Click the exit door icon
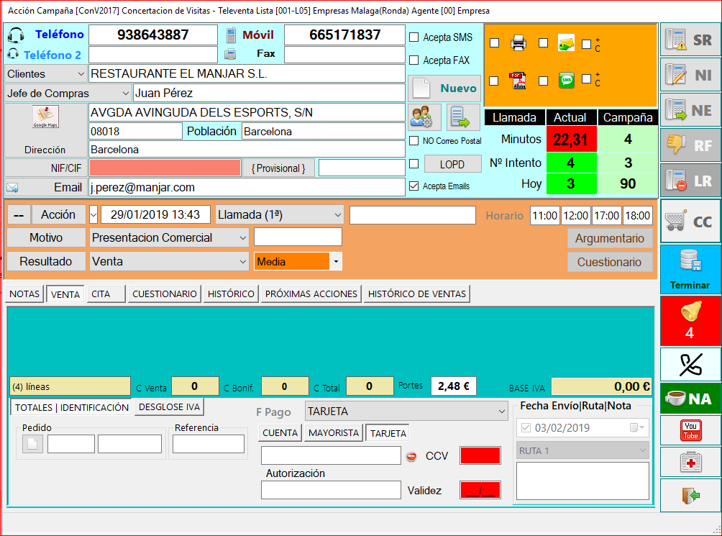Image resolution: width=722 pixels, height=536 pixels. click(x=690, y=496)
